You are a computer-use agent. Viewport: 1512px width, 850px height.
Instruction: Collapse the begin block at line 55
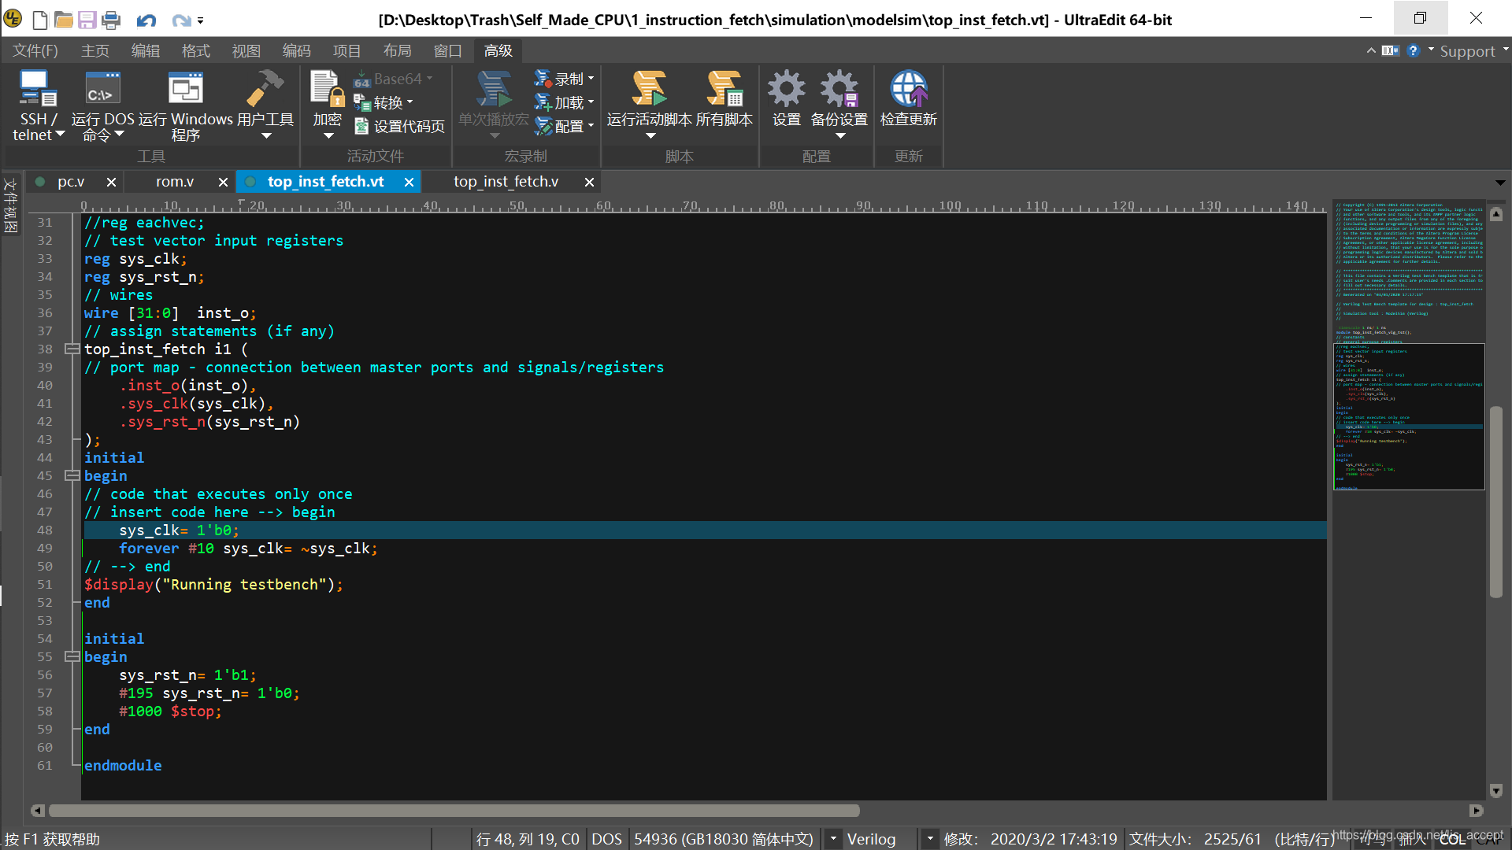coord(72,656)
